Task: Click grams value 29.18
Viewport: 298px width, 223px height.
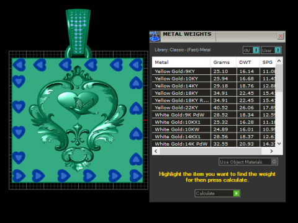Action: 220,86
